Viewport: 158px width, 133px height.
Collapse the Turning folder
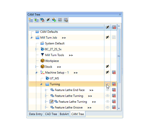pyautogui.click(x=41, y=84)
